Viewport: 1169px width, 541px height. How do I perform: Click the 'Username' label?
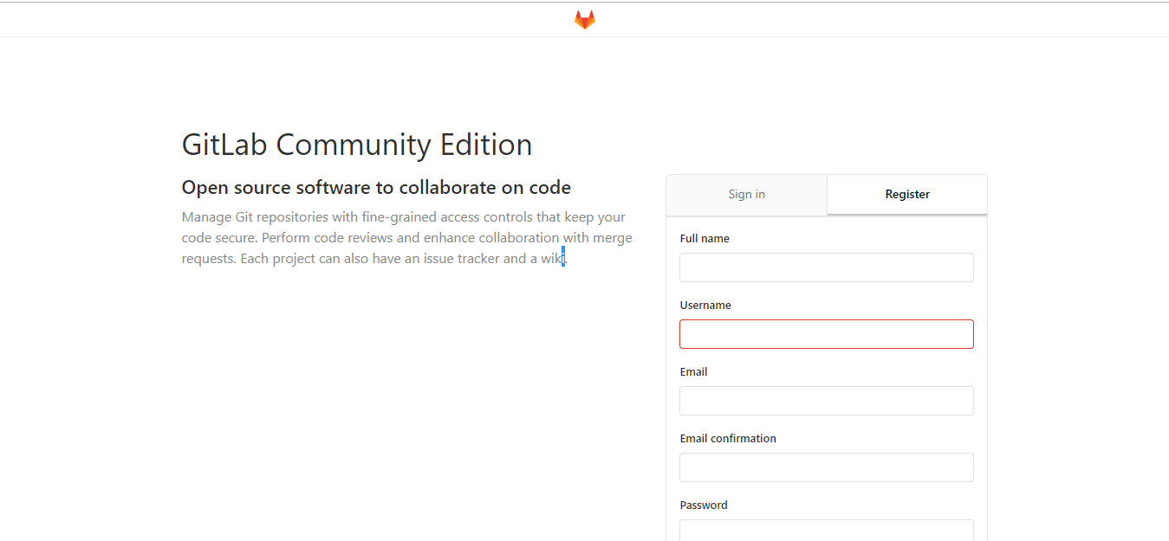click(x=705, y=306)
